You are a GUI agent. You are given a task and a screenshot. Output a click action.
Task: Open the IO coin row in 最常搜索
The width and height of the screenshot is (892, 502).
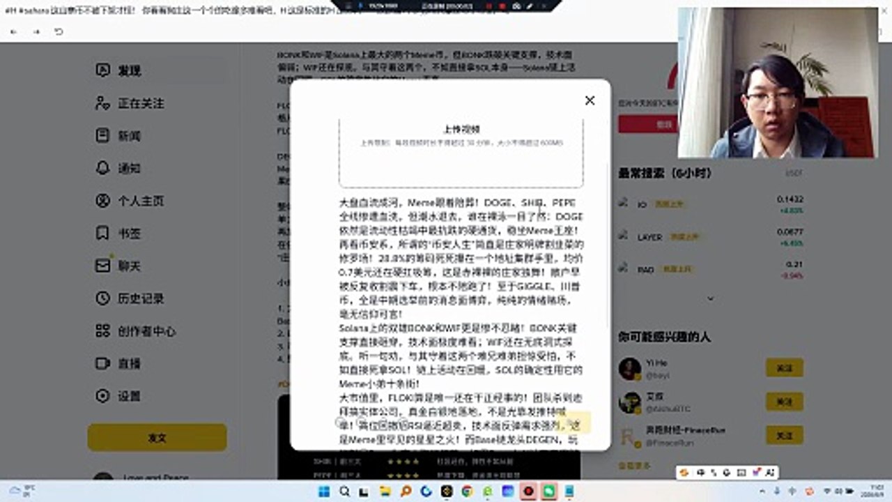pos(711,204)
